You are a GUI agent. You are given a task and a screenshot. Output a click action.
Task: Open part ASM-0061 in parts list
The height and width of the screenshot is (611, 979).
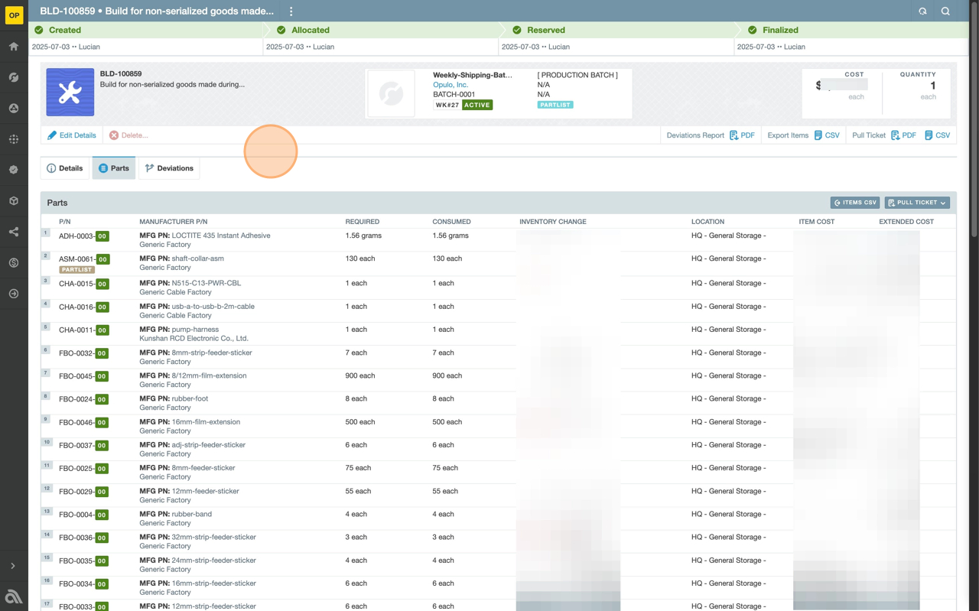tap(76, 259)
